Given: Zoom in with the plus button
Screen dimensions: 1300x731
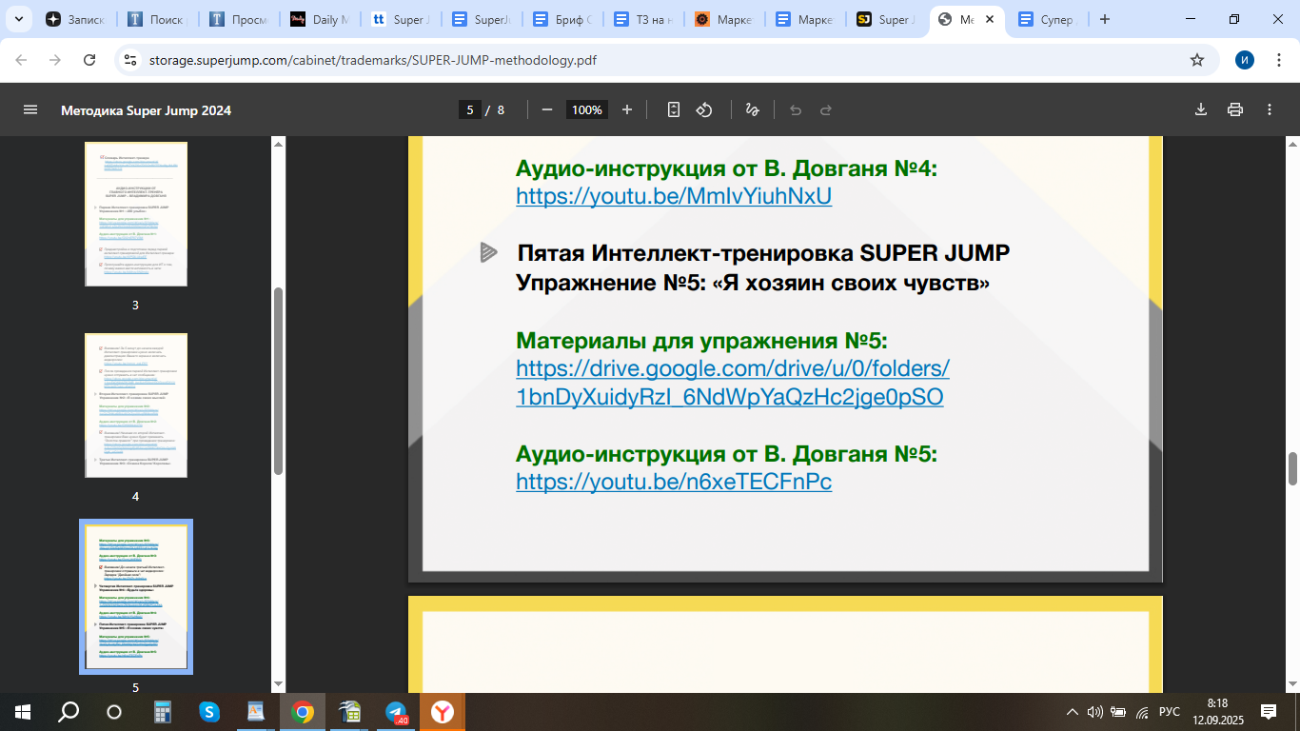Looking at the screenshot, I should click(x=626, y=109).
